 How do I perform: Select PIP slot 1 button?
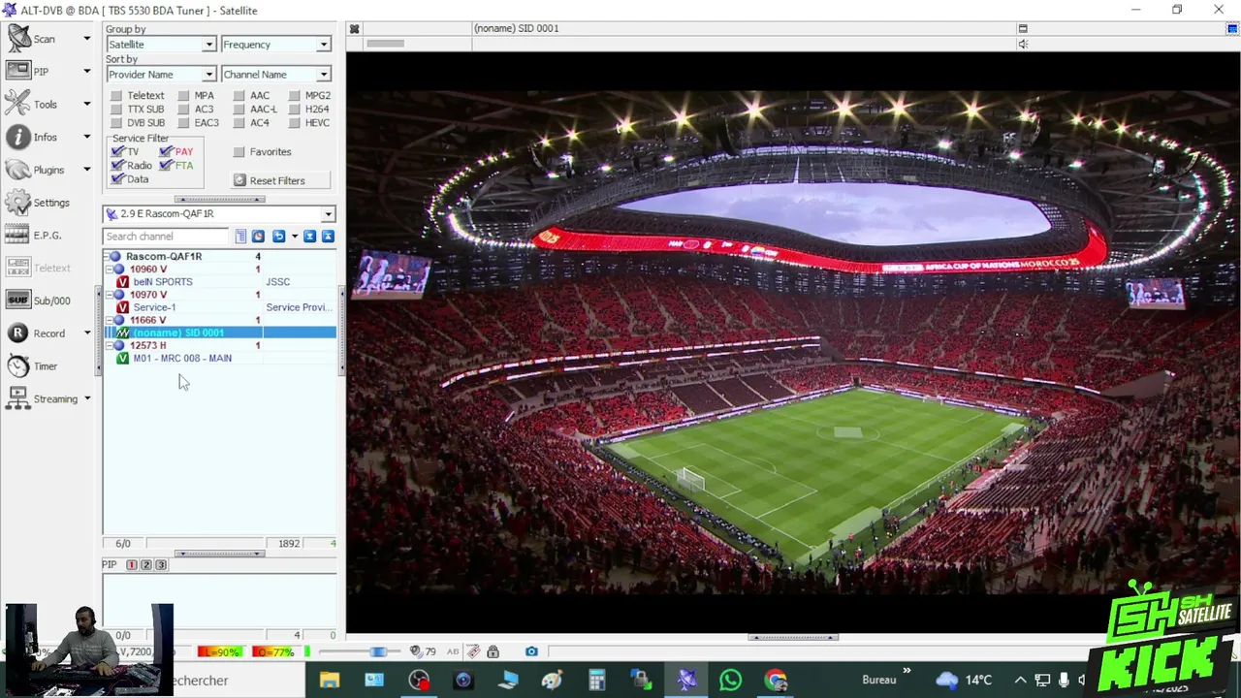132,565
